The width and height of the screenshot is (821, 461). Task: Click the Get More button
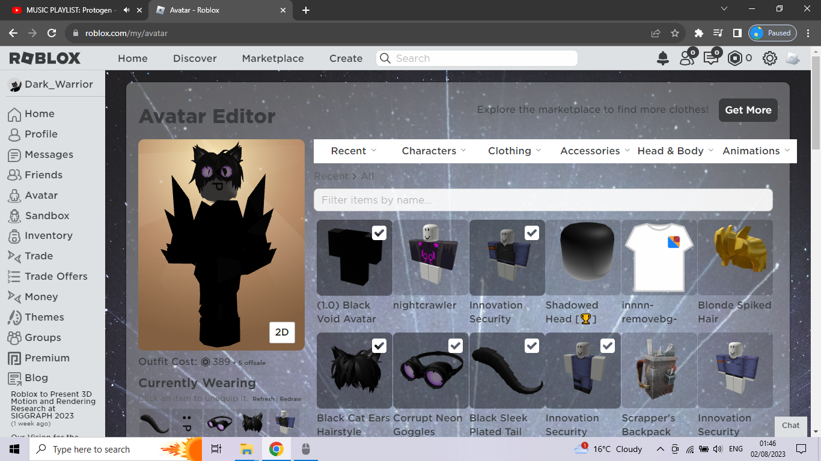point(748,110)
